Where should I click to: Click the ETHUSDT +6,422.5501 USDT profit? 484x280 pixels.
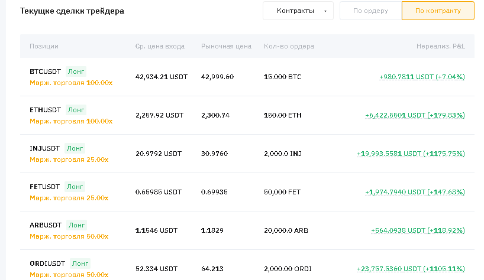click(415, 115)
